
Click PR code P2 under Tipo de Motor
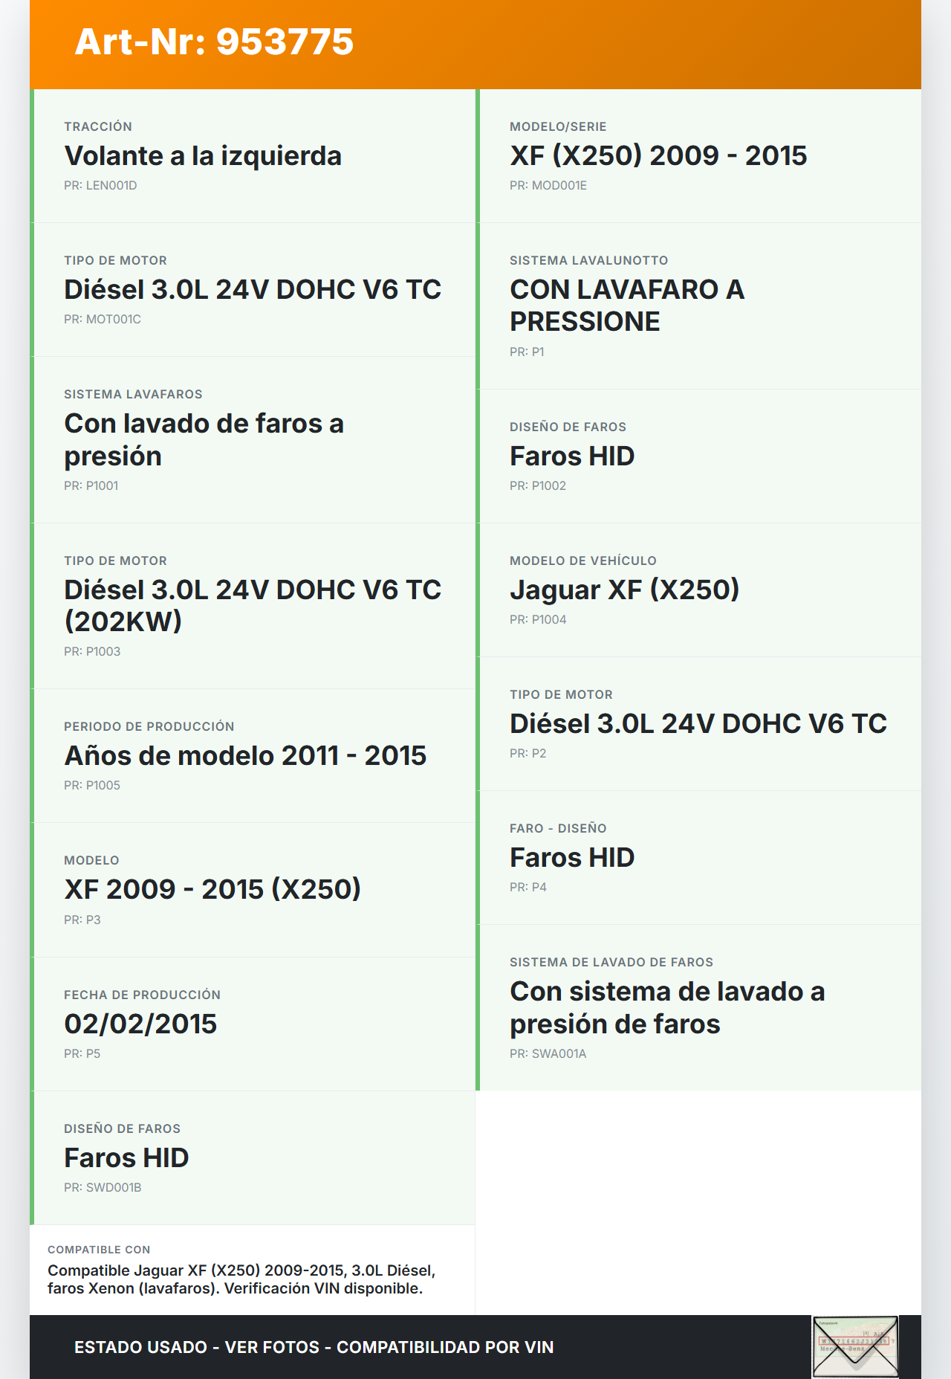pyautogui.click(x=528, y=754)
